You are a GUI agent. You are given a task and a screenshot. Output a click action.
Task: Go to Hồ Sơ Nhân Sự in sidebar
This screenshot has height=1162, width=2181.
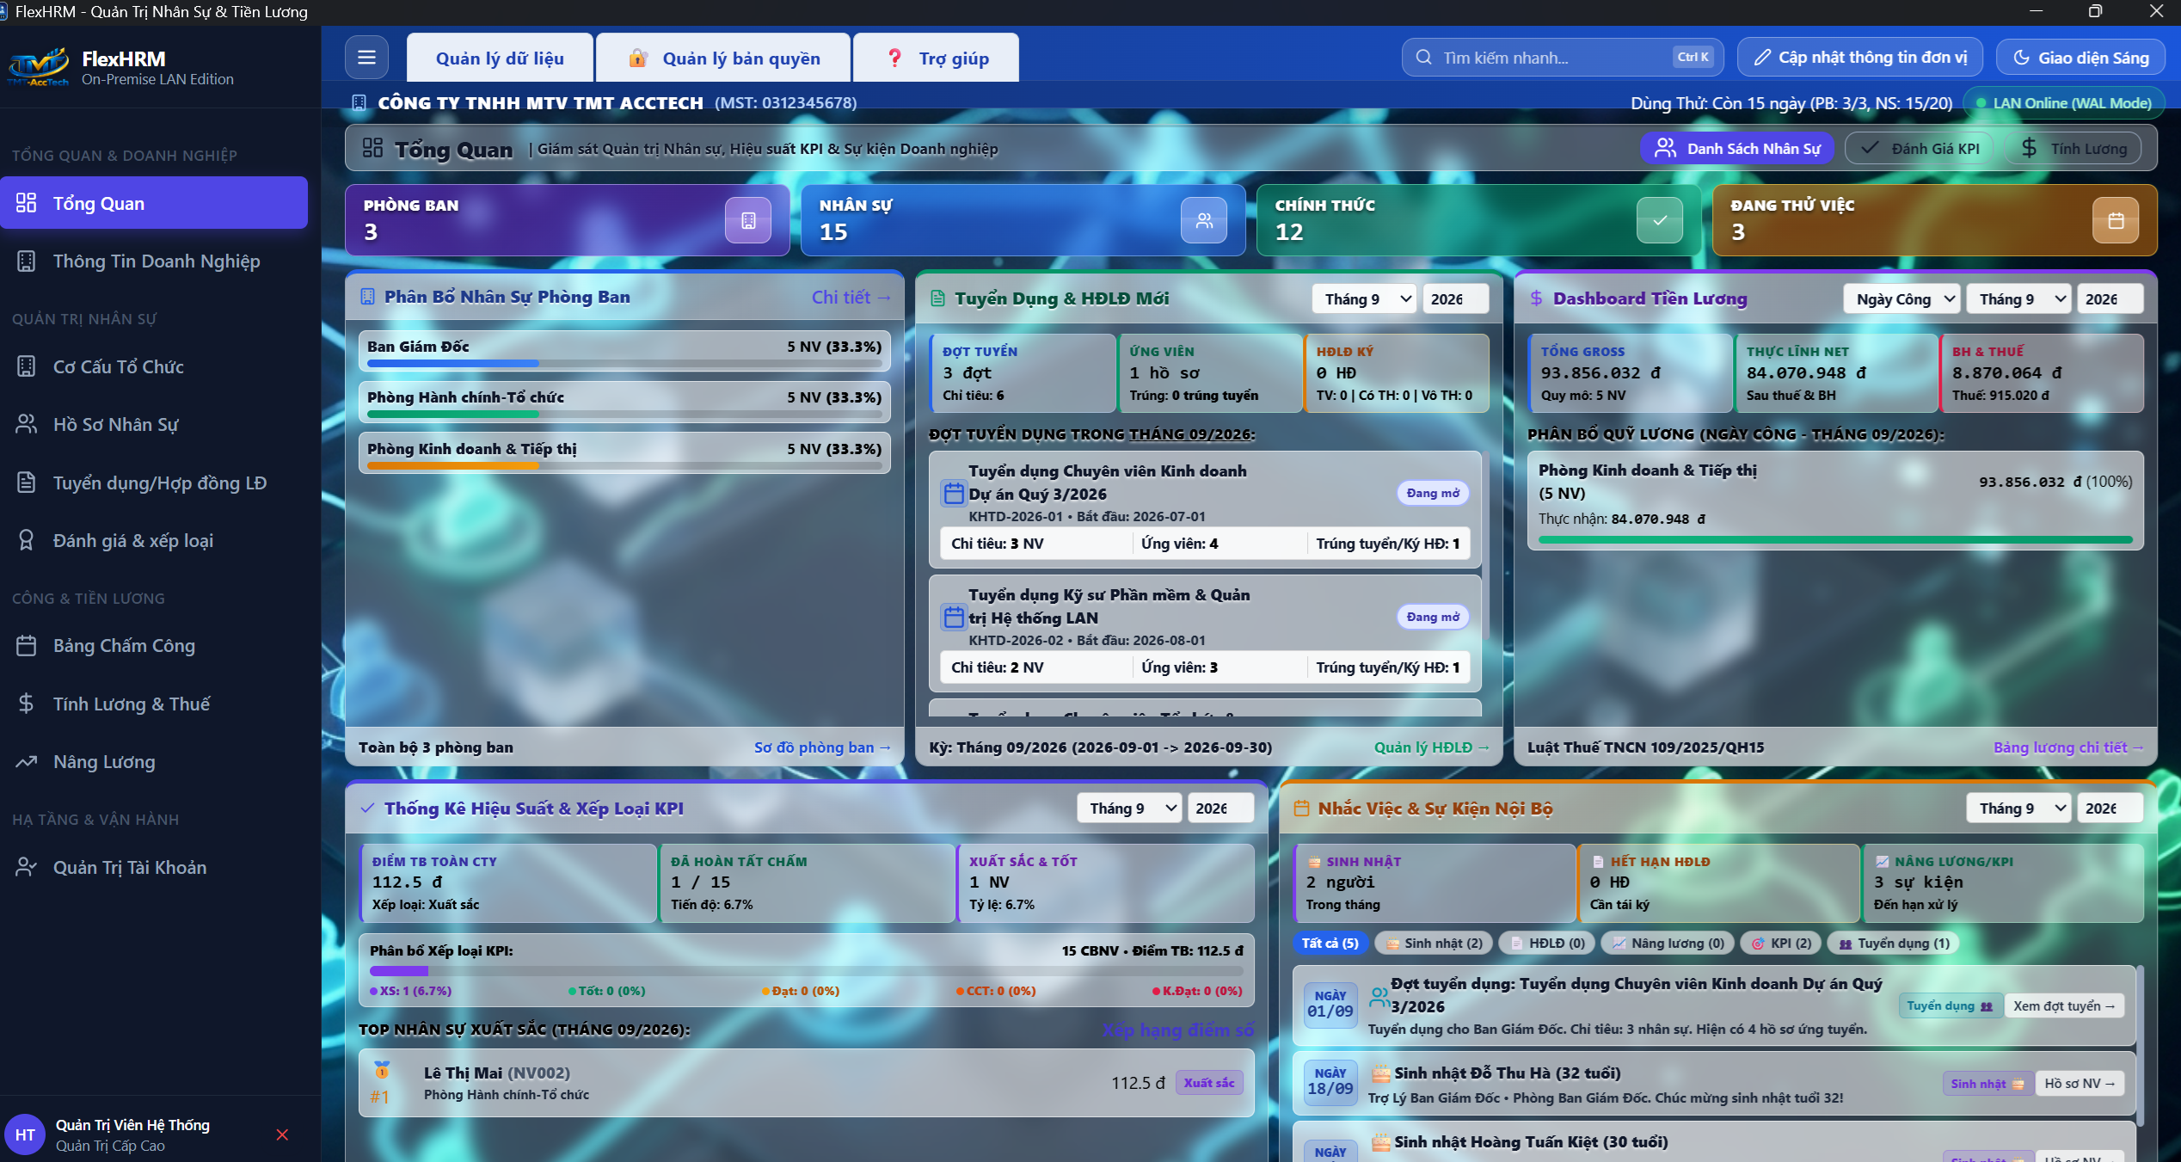tap(154, 424)
